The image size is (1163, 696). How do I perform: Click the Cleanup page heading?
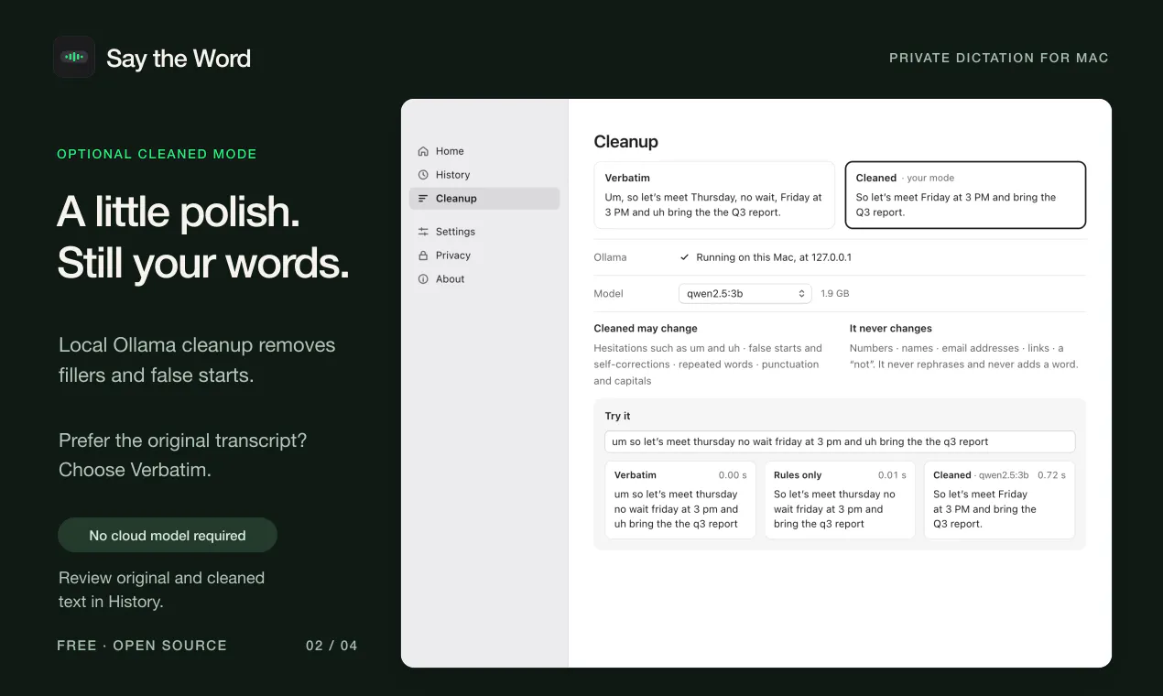click(626, 142)
